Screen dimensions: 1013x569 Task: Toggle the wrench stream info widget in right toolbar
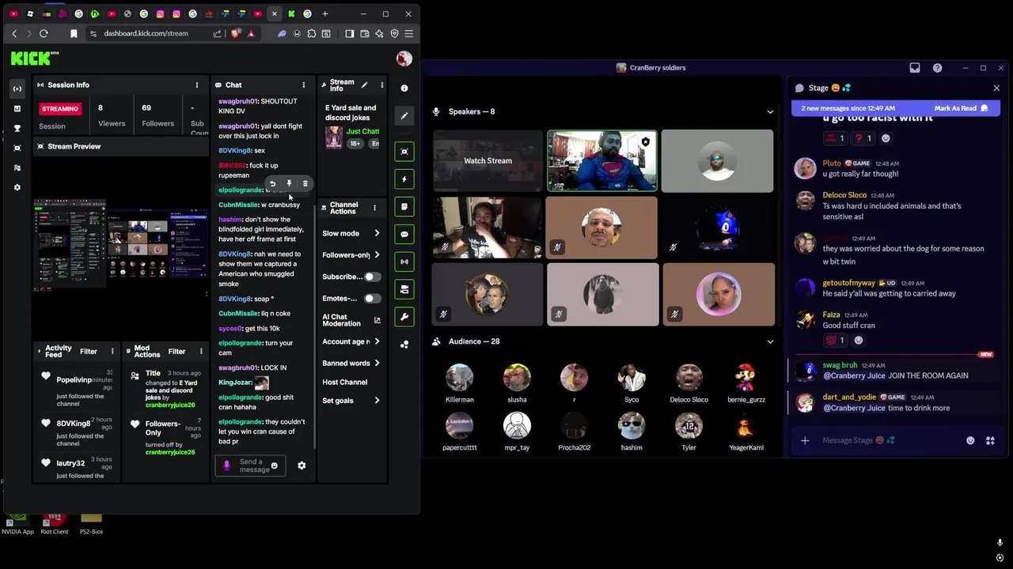[x=404, y=317]
